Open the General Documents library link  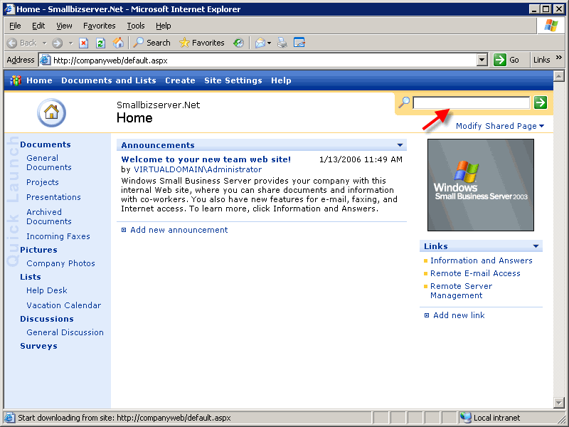pos(48,163)
